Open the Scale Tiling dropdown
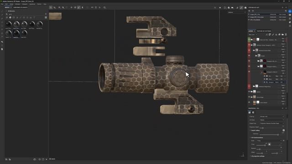 [x=269, y=141]
